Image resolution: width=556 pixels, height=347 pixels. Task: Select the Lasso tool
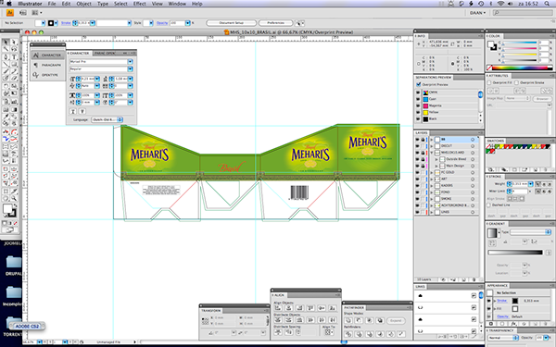(14, 49)
